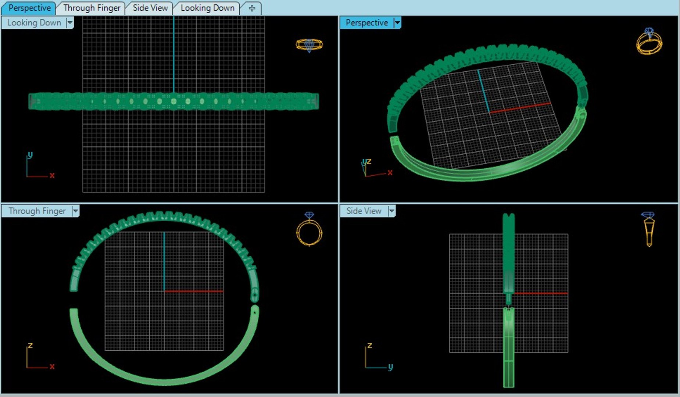Viewport: 680px width, 397px height.
Task: Add a new viewport tab with plus icon
Action: [252, 8]
